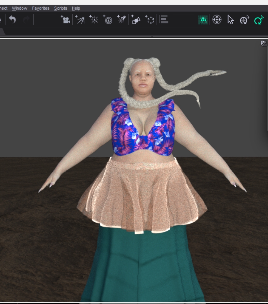Create a new spotlight

coord(122,20)
